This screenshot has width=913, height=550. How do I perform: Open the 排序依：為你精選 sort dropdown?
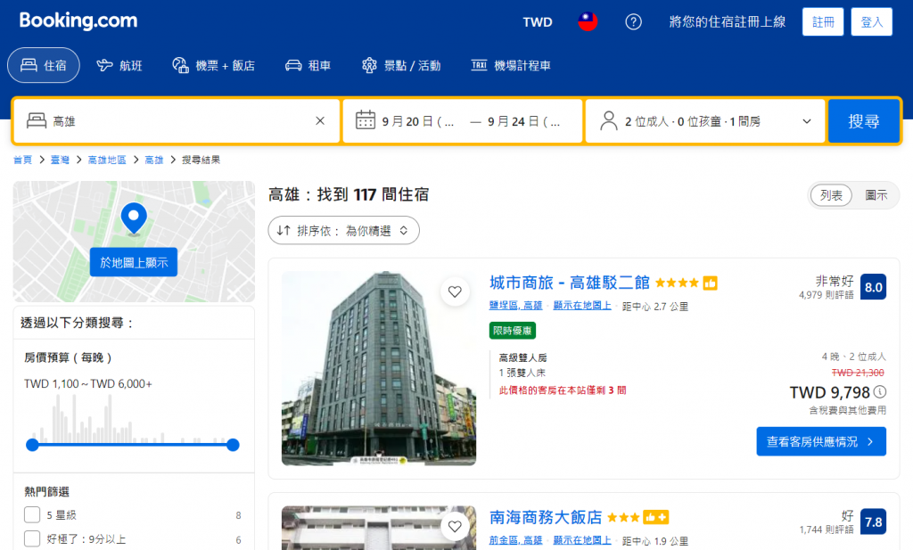coord(343,231)
